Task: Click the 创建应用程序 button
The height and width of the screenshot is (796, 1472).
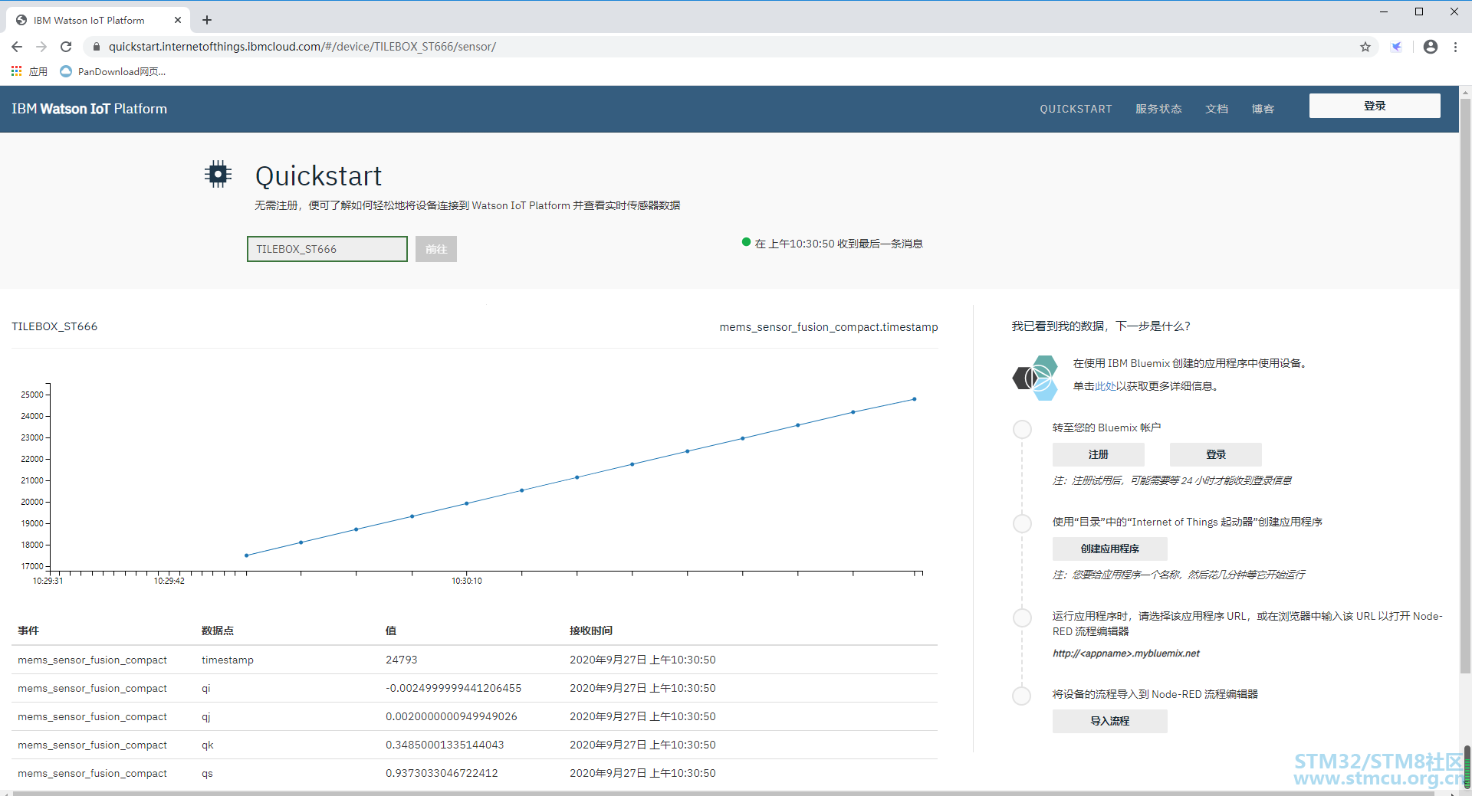Action: [1110, 549]
